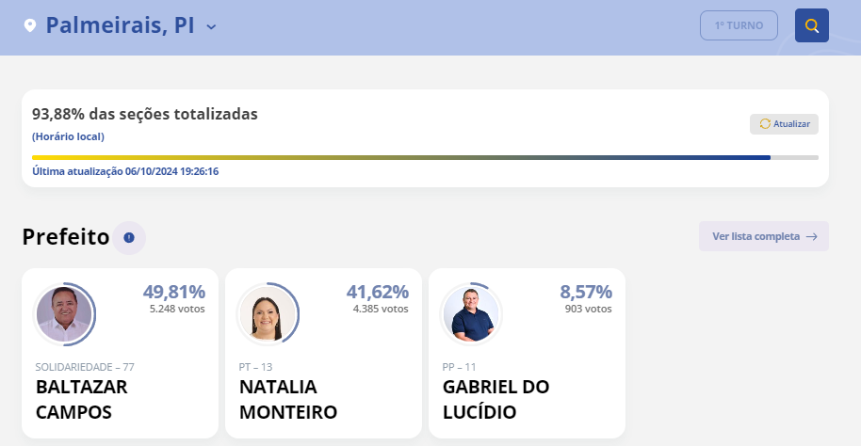Click the 49,81% vote percentage

[173, 292]
